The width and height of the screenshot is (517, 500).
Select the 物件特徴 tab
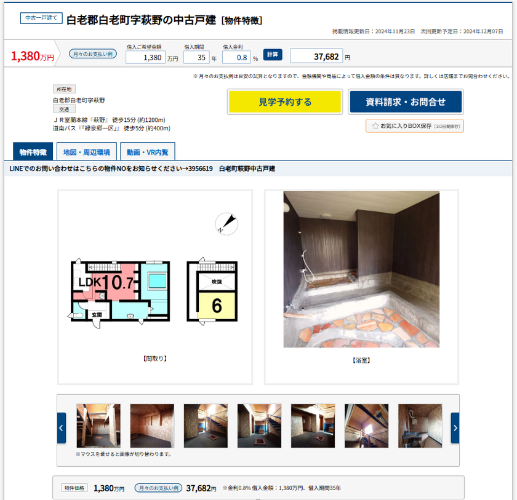(33, 152)
